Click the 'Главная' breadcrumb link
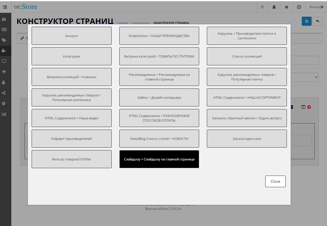The height and width of the screenshot is (226, 327). tap(122, 23)
